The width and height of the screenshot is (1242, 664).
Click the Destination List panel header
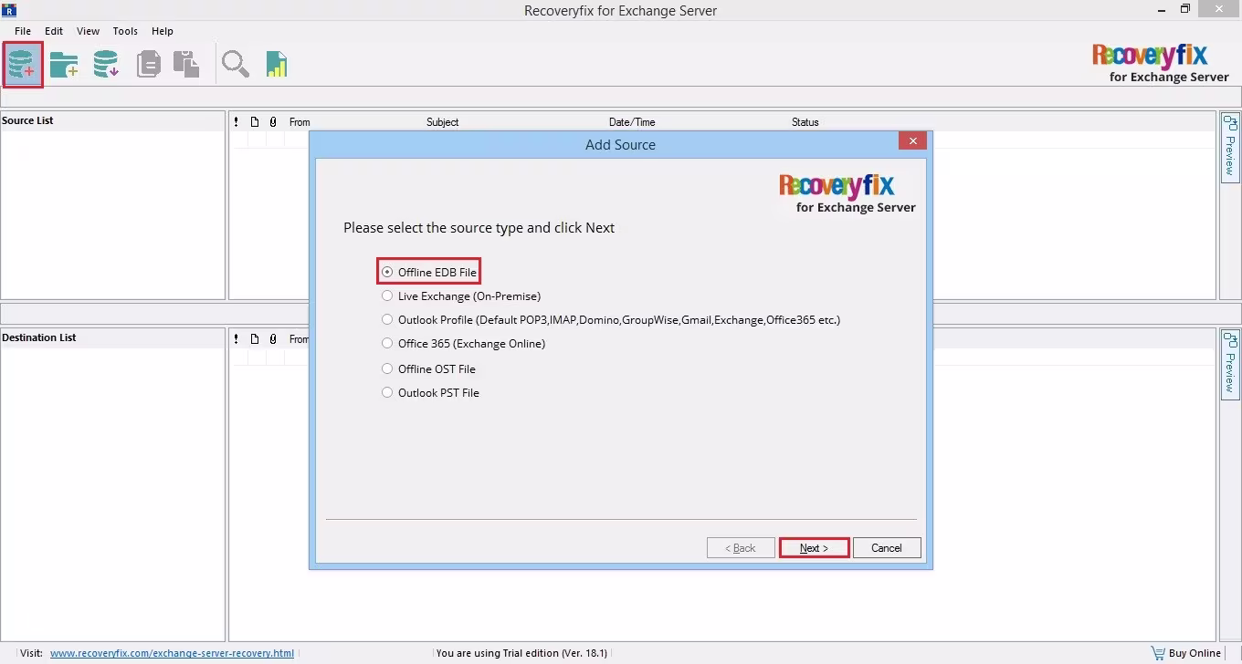click(x=112, y=337)
